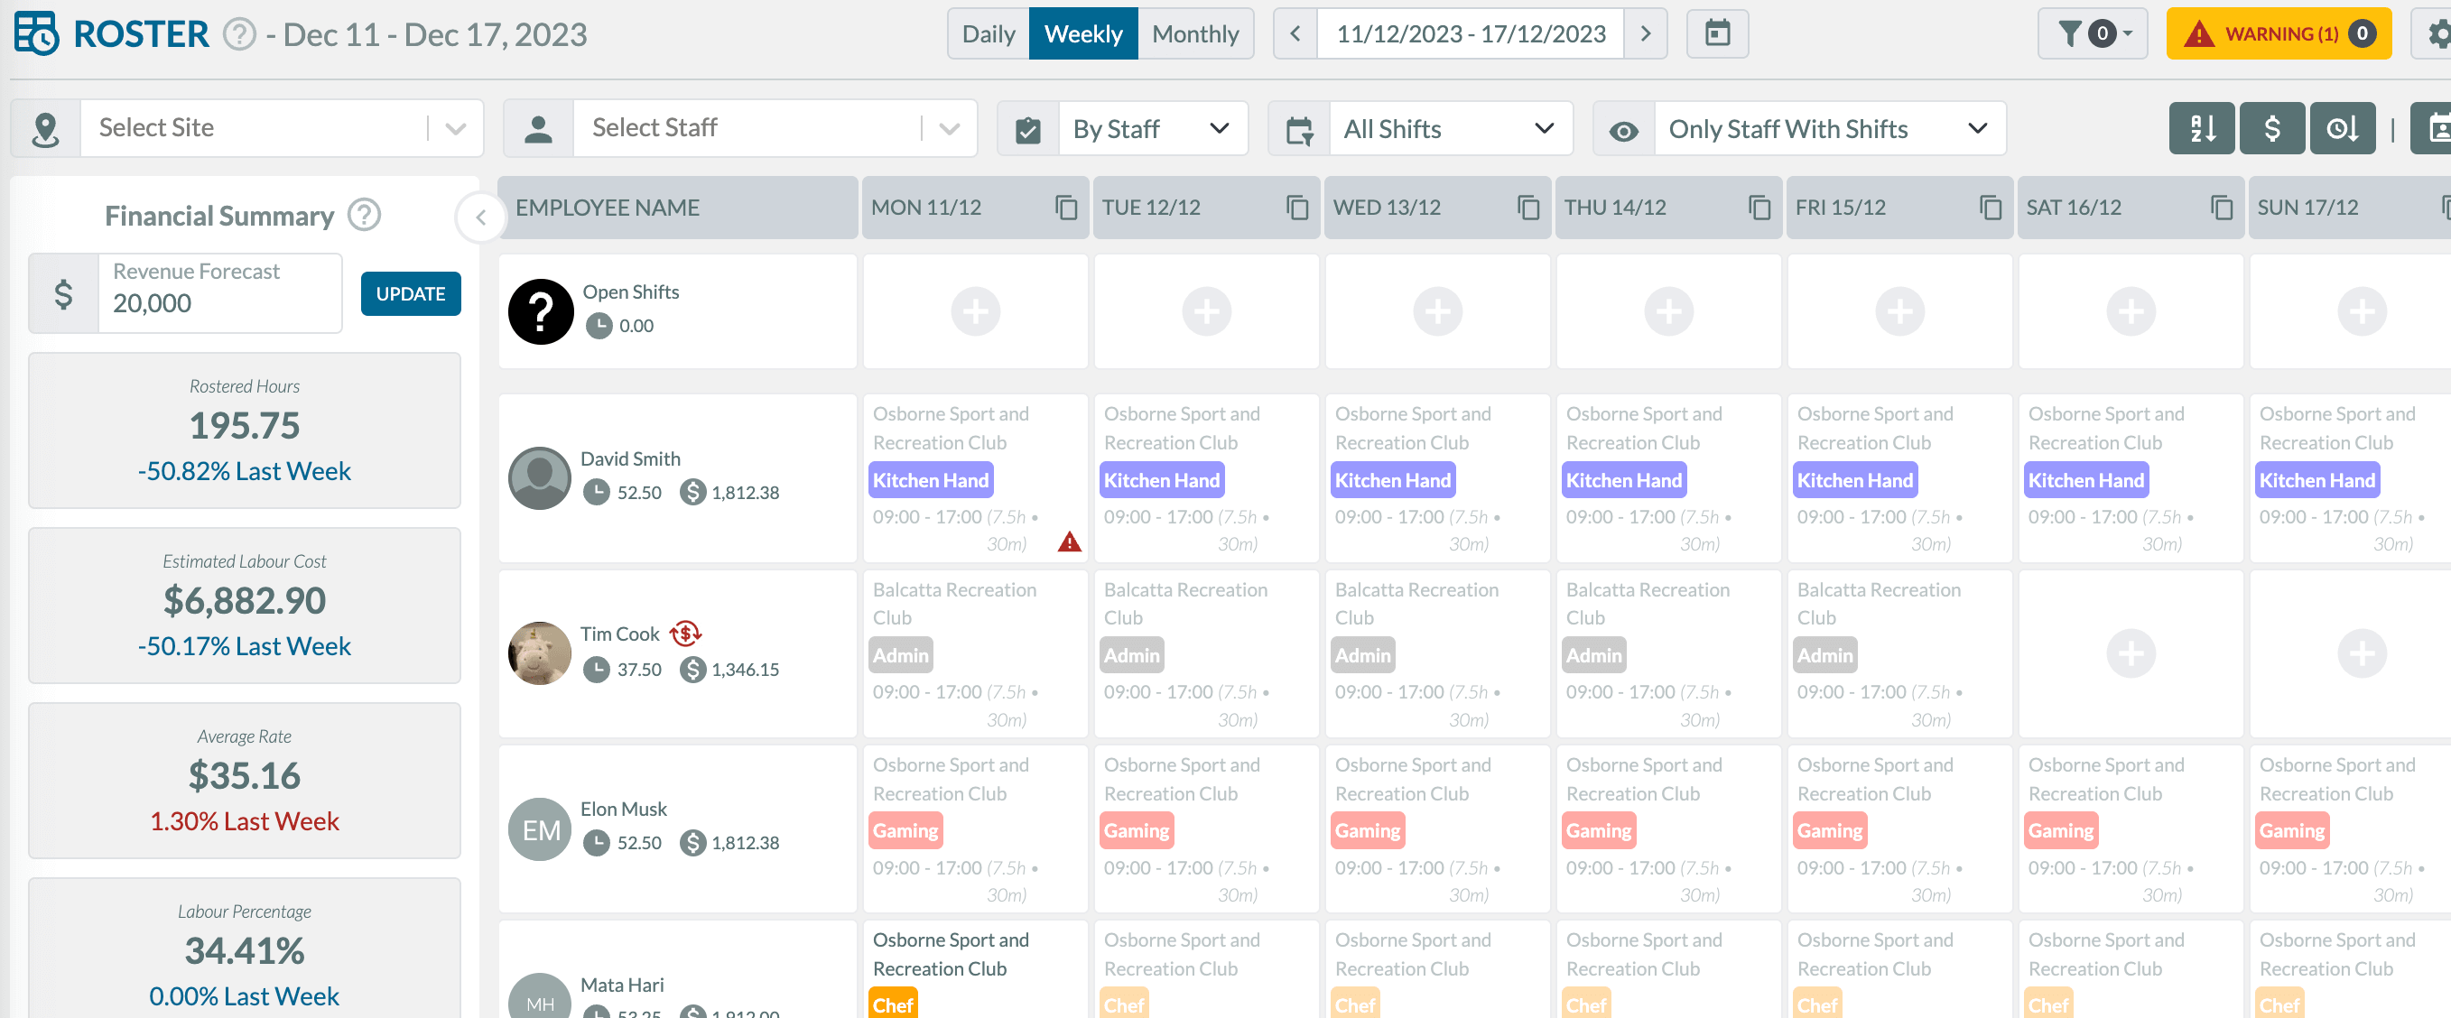This screenshot has height=1018, width=2451.
Task: Click the Roster logo icon
Action: point(36,33)
